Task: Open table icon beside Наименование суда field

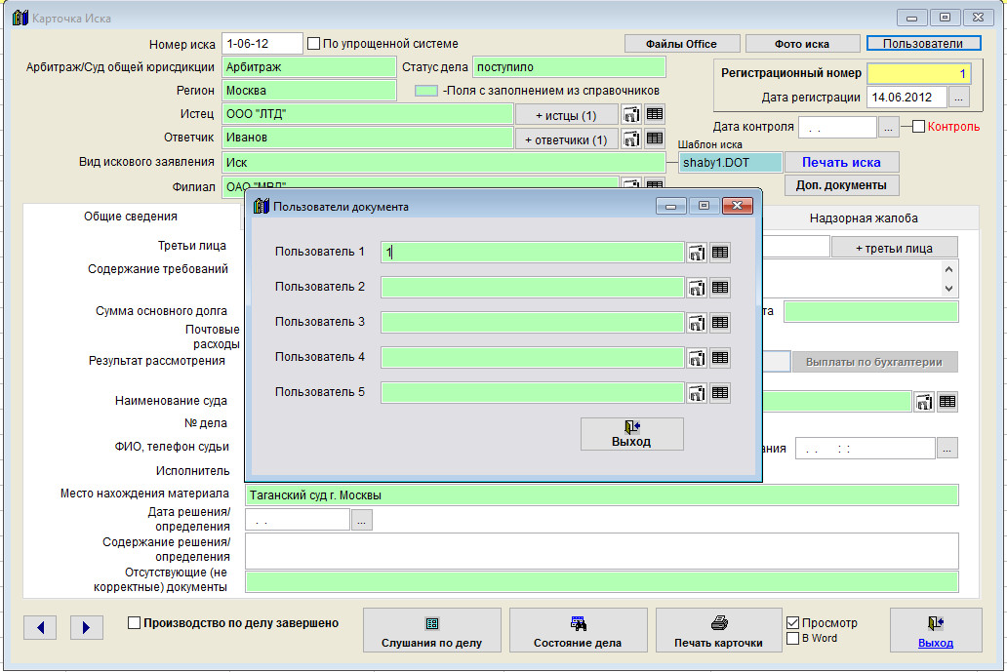Action: (947, 402)
